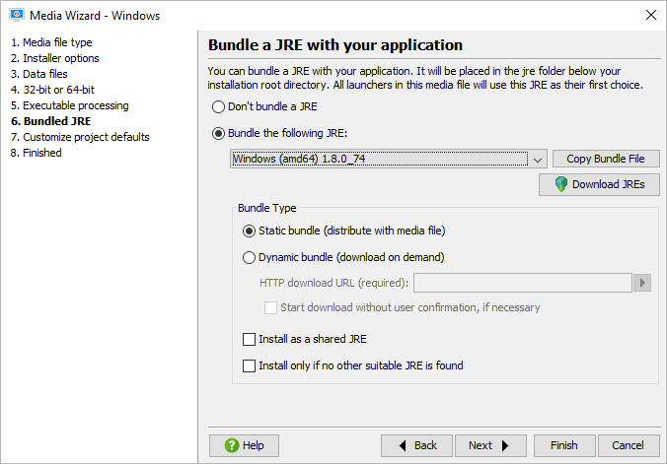
Task: Click the Back left-arrow icon
Action: pyautogui.click(x=403, y=445)
